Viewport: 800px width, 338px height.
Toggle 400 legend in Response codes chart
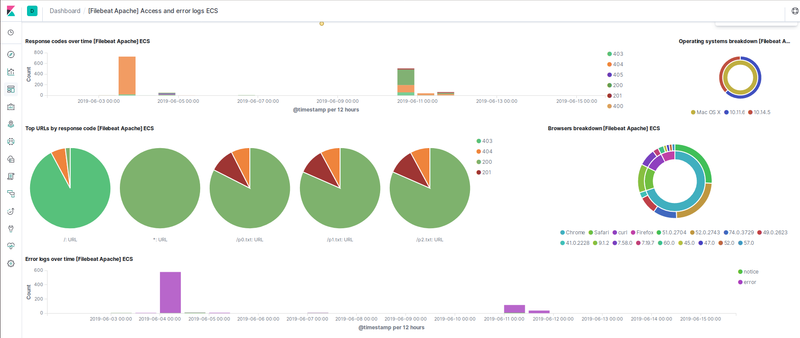tap(615, 106)
